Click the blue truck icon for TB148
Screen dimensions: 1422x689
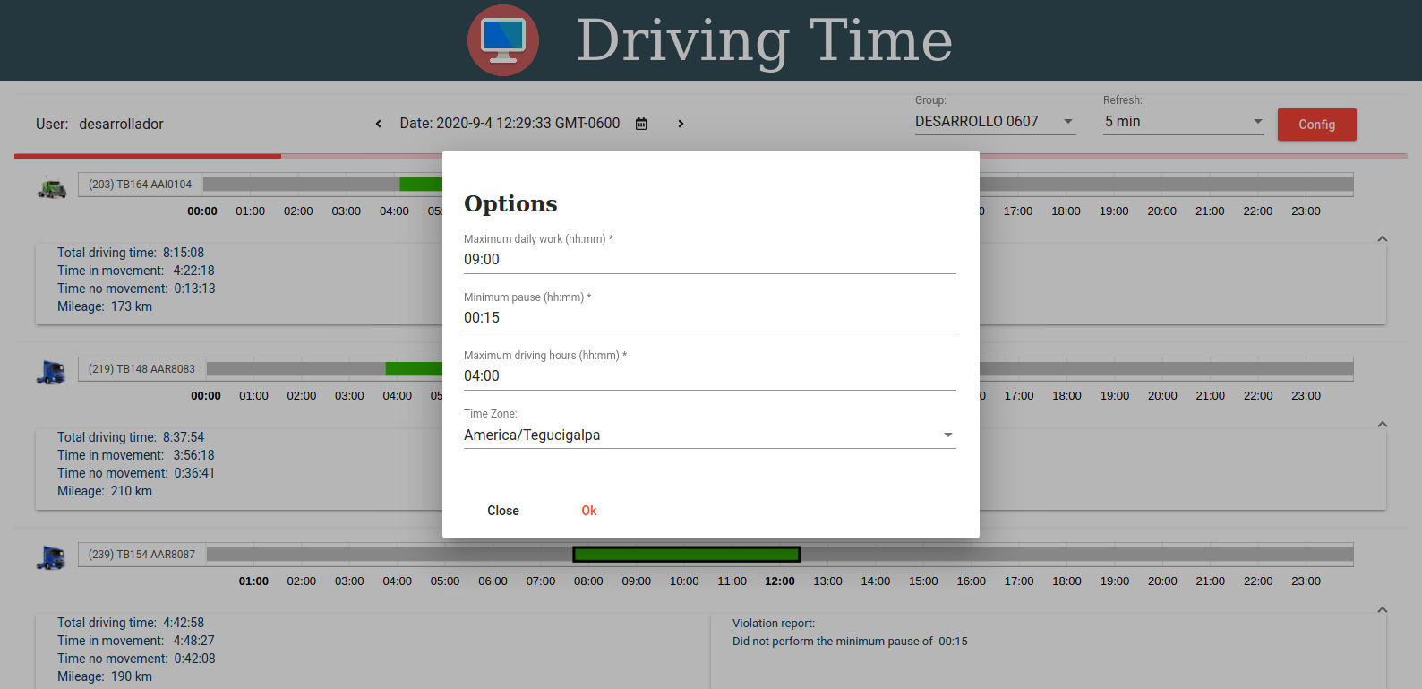point(51,373)
